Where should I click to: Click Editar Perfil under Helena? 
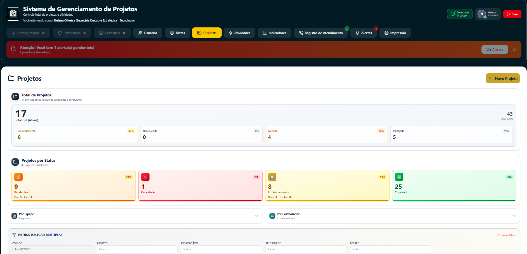tap(493, 16)
